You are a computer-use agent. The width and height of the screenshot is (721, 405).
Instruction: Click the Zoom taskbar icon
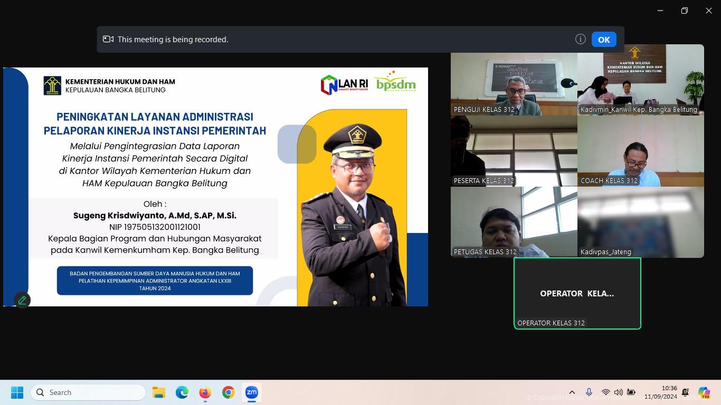pyautogui.click(x=252, y=392)
